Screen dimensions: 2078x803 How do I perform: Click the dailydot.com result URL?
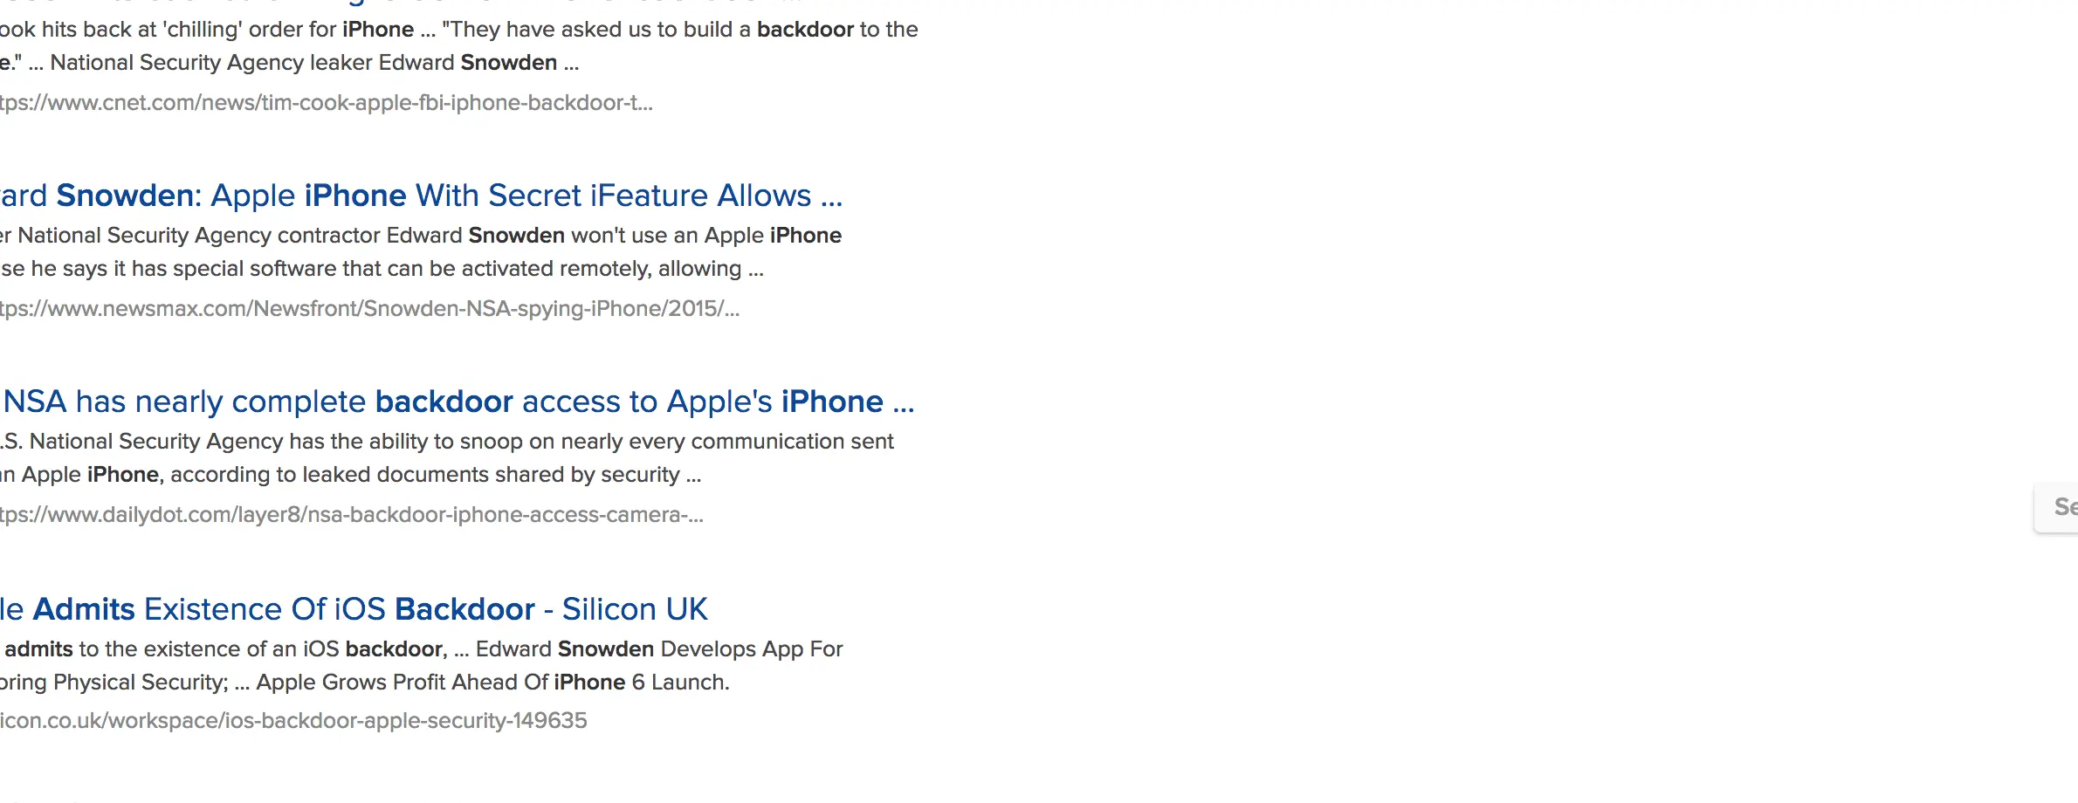coord(351,515)
